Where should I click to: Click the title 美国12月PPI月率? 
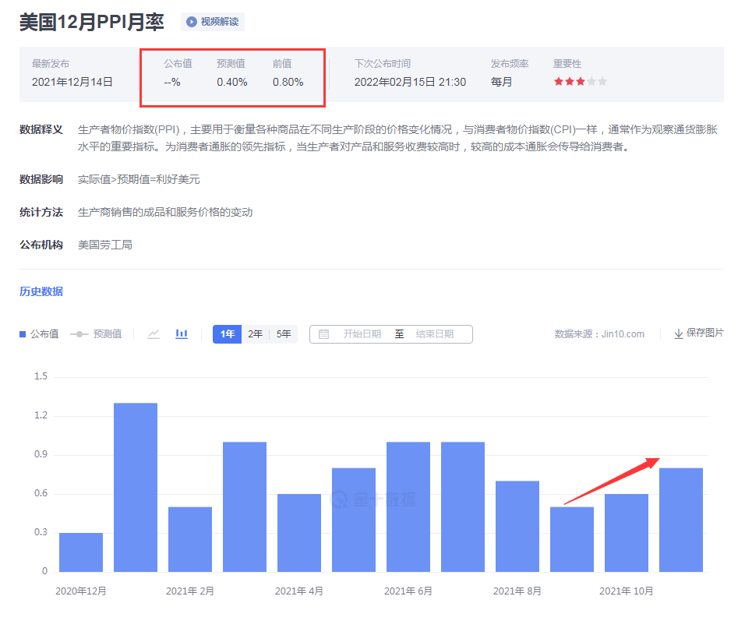click(92, 22)
